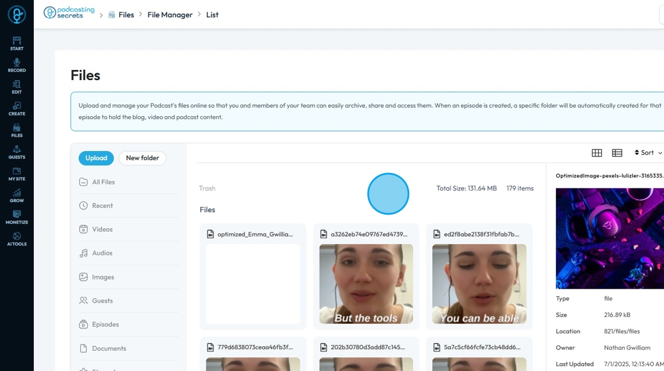Filter by Episodes category
Screen dimensions: 664x371
[x=129, y=324]
